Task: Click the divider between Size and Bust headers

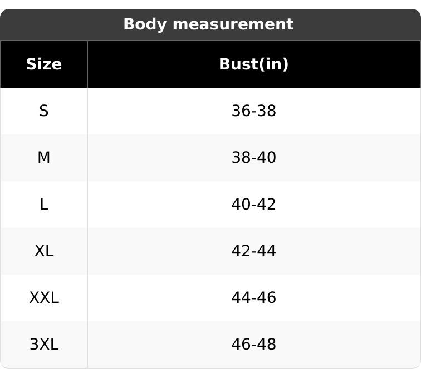Action: (x=87, y=64)
